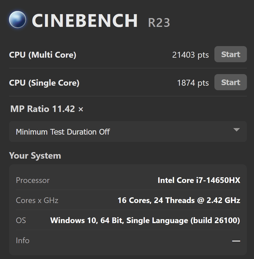Open the Minimum Test Duration dropdown
Screen dimensions: 254x259
pyautogui.click(x=128, y=132)
